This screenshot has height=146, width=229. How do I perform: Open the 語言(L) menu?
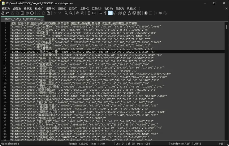62,8
